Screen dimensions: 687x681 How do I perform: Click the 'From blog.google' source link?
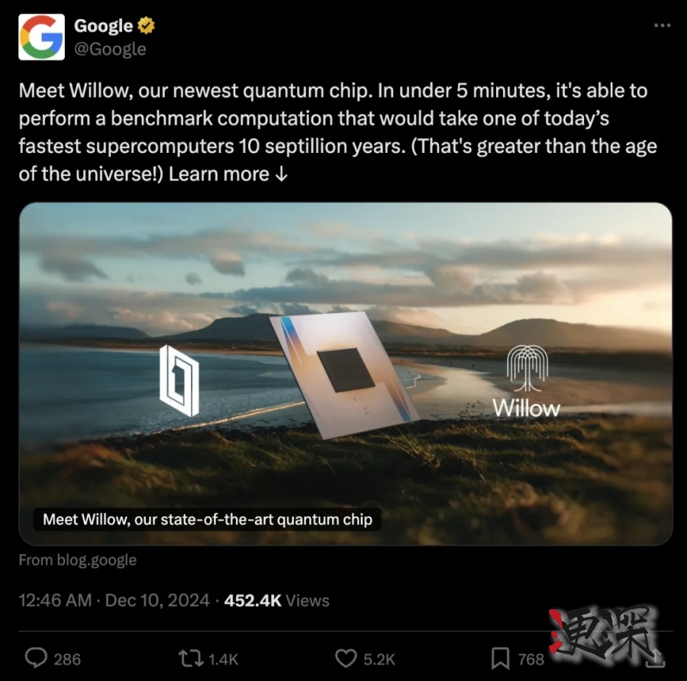78,560
